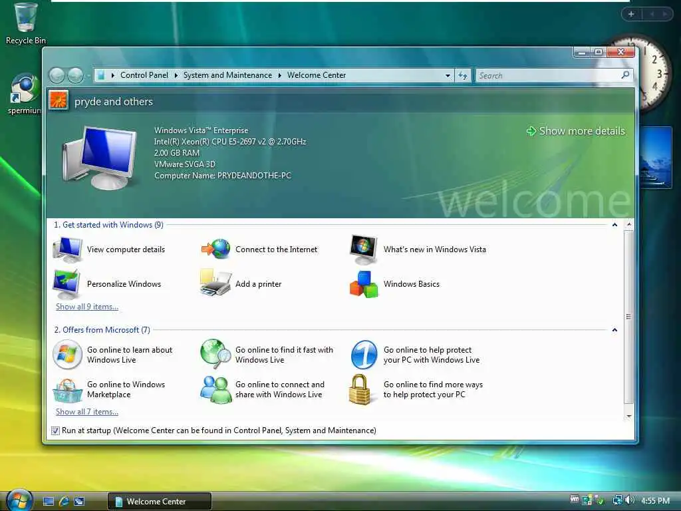Select the protect your PC with Windows Live icon

click(x=364, y=355)
